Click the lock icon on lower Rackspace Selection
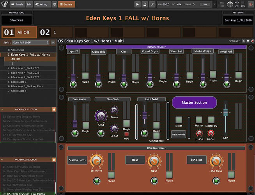The width and height of the screenshot is (255, 195). tap(54, 160)
